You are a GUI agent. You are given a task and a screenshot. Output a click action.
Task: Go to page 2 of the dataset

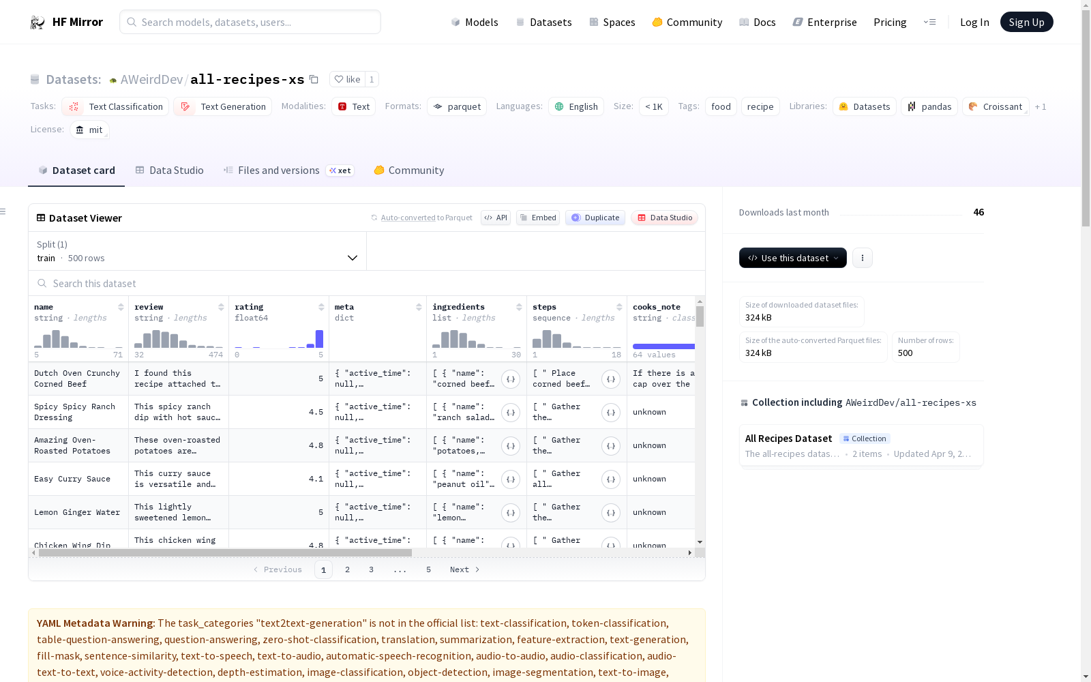348,569
